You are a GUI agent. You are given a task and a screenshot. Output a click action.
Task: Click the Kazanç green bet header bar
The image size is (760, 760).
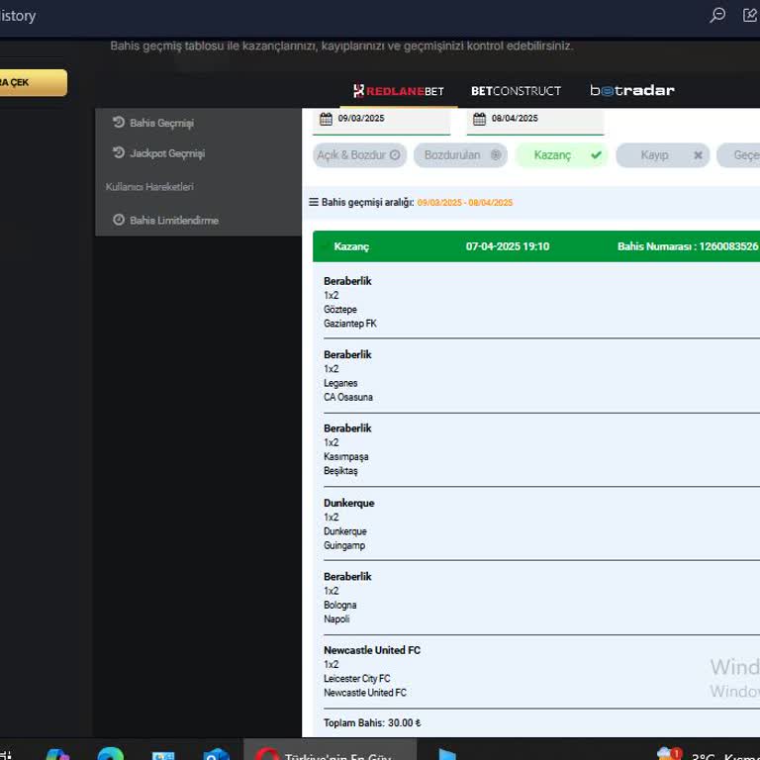pos(536,246)
